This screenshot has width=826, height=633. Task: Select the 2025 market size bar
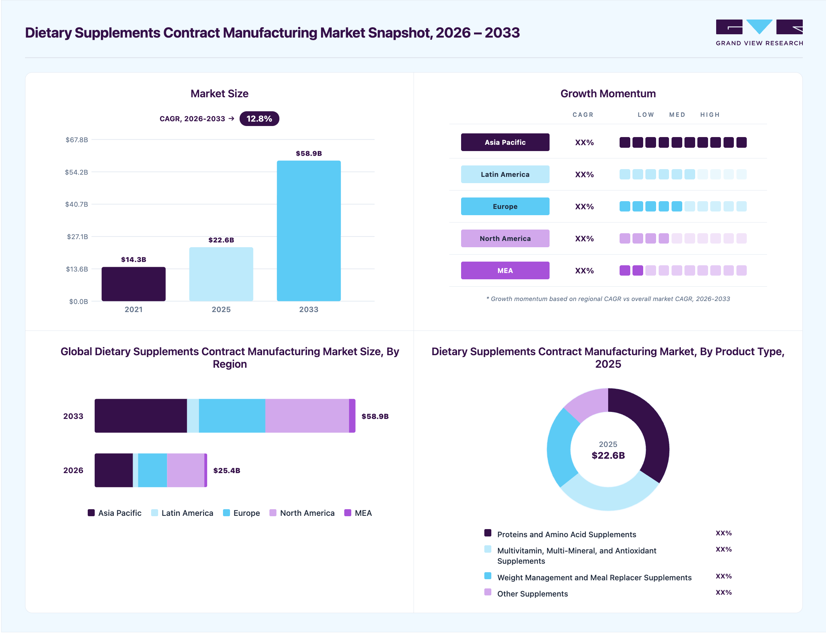221,274
